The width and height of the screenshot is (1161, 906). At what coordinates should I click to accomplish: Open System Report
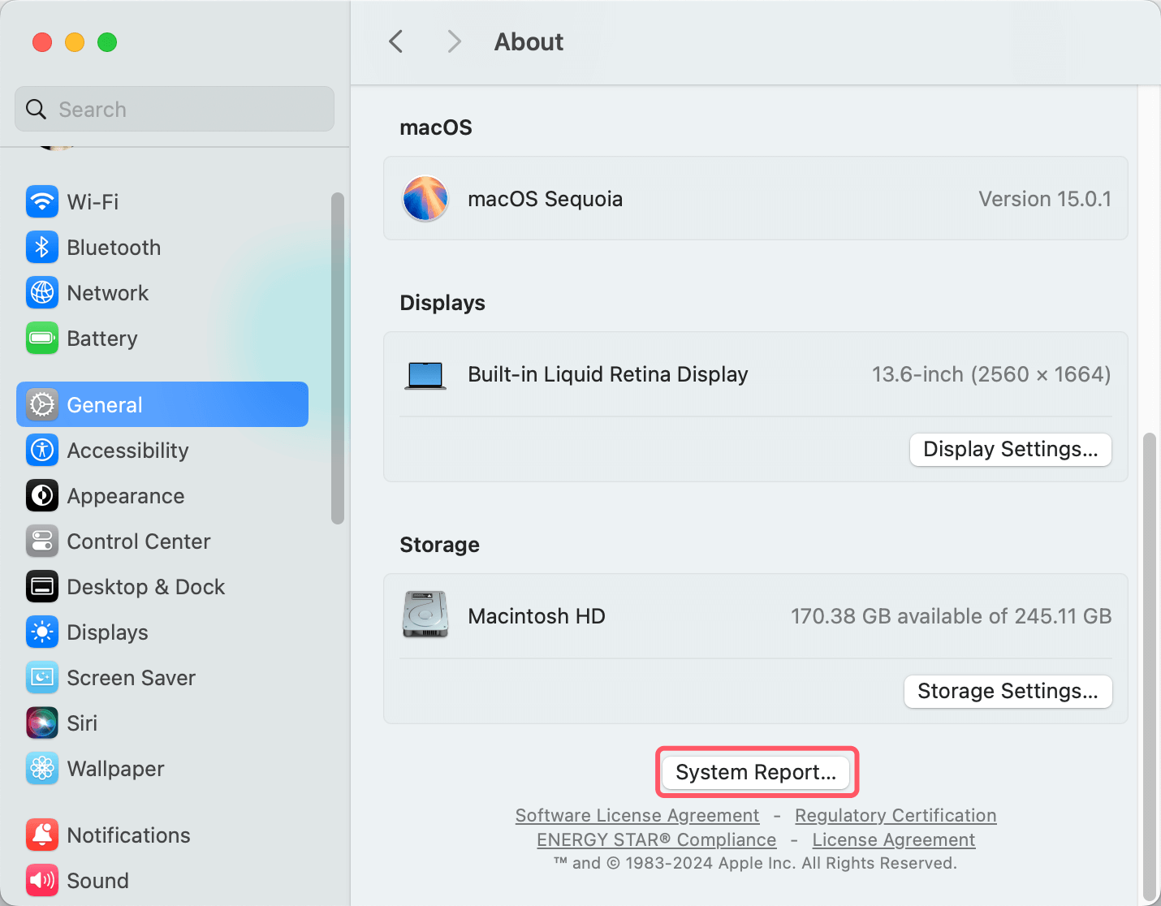756,772
